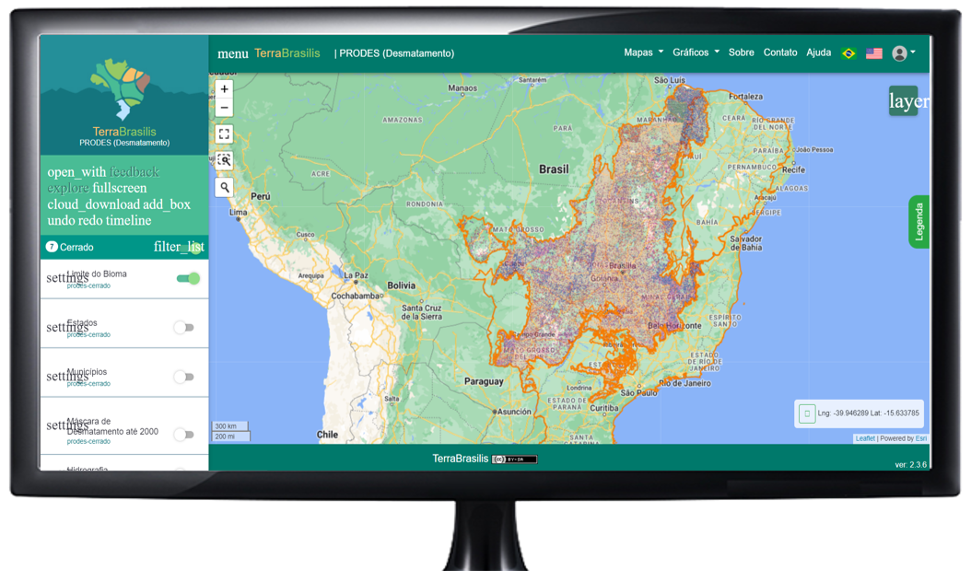The width and height of the screenshot is (971, 571).
Task: Click the Esri attribution link
Action: (x=921, y=438)
